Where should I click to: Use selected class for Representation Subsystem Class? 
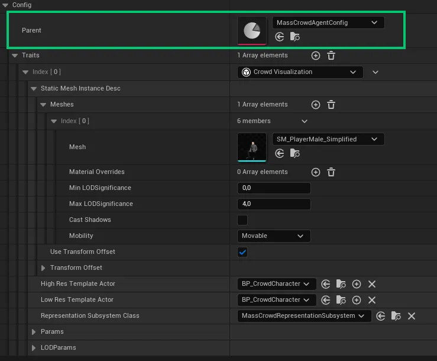(380, 316)
